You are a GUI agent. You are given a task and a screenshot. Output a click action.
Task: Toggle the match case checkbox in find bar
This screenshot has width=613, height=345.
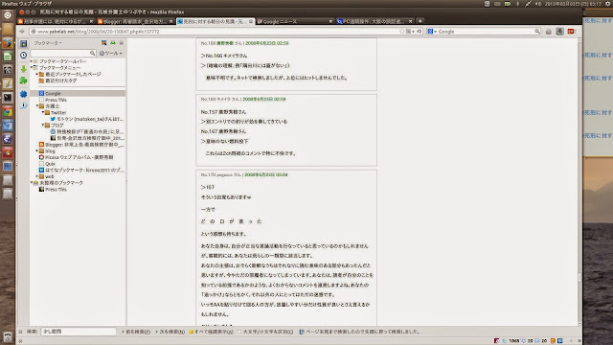[x=239, y=332]
